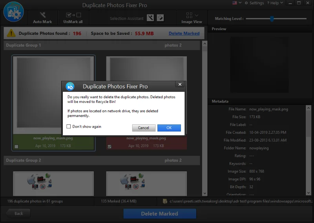Check the first now_playing_mask.png checkbox in green panel
The width and height of the screenshot is (314, 223).
tap(16, 147)
